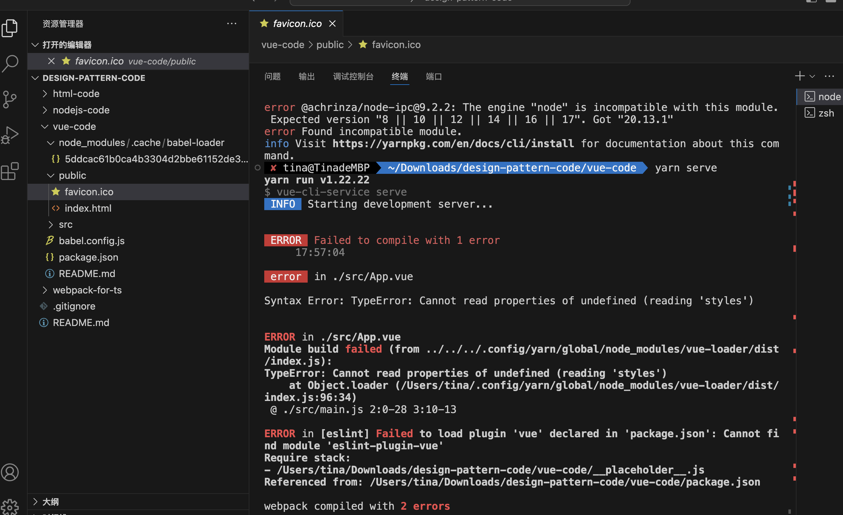
Task: Click the info icon of root README.md
Action: point(44,323)
